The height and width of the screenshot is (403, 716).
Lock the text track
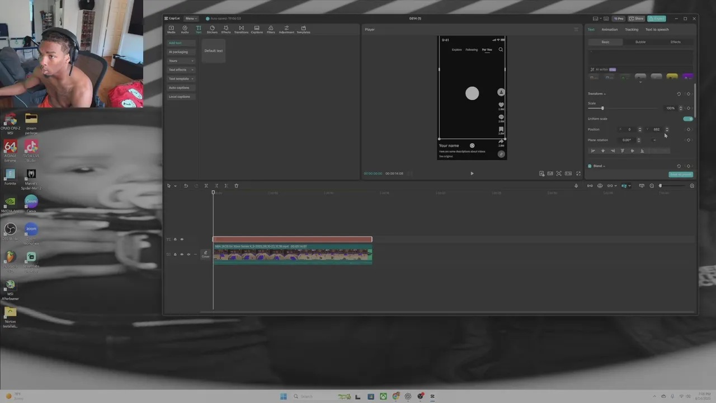point(175,240)
